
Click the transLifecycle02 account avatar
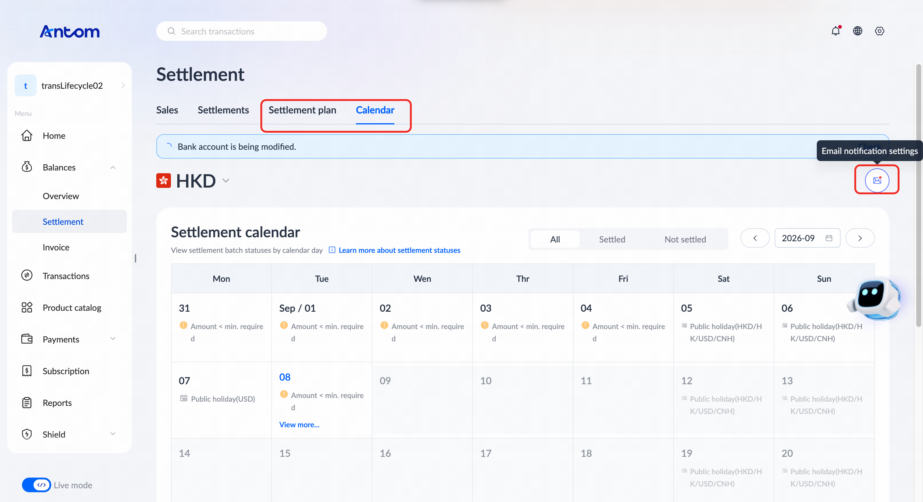25,86
